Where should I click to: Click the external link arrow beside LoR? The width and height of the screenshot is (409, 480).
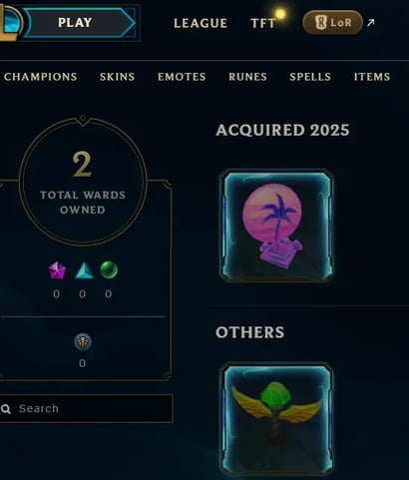coord(370,22)
